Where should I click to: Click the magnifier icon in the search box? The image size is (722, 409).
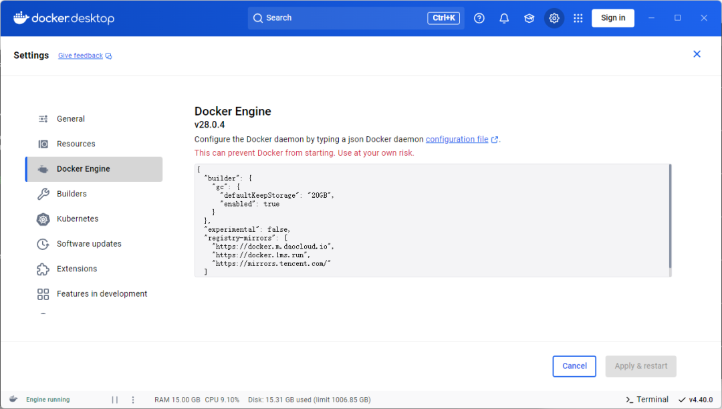tap(258, 18)
